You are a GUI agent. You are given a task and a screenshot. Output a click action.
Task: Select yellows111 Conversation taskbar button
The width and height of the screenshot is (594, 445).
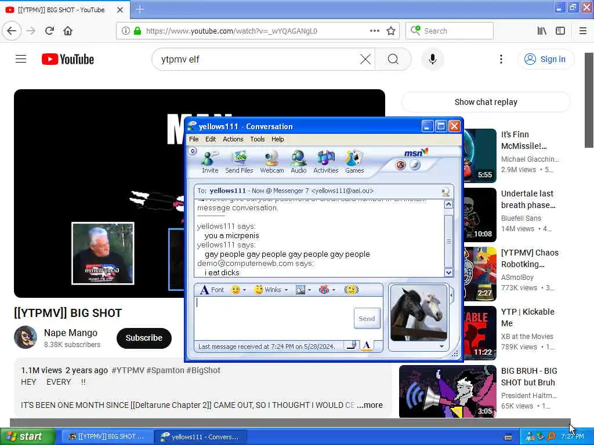point(201,437)
